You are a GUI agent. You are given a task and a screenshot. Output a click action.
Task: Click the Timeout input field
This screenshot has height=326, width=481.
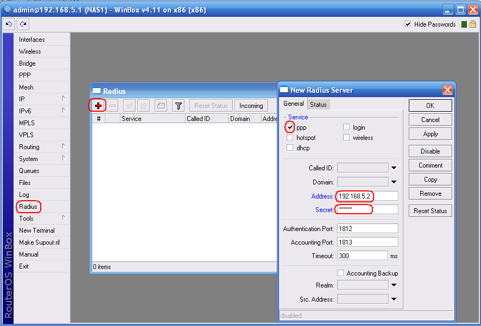click(x=362, y=256)
